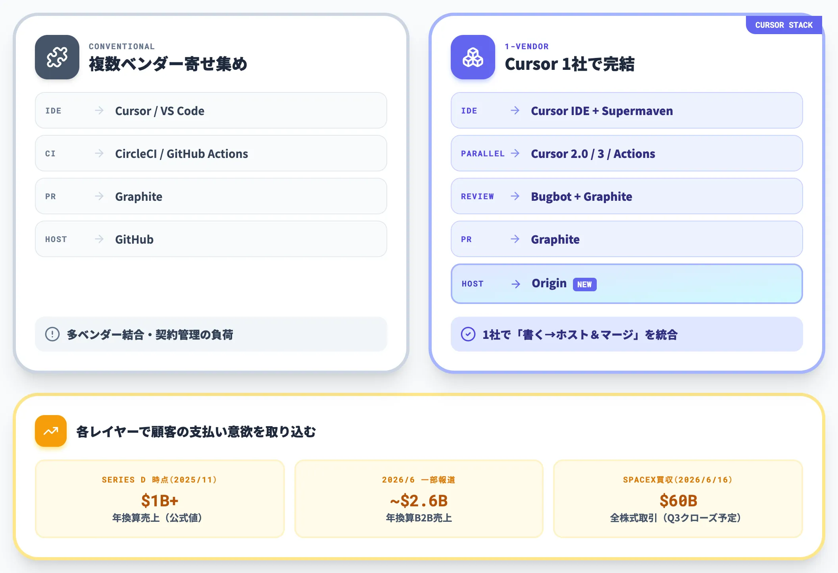838x573 pixels.
Task: Click the checkmark circle icon in 1社で note
Action: coord(468,334)
